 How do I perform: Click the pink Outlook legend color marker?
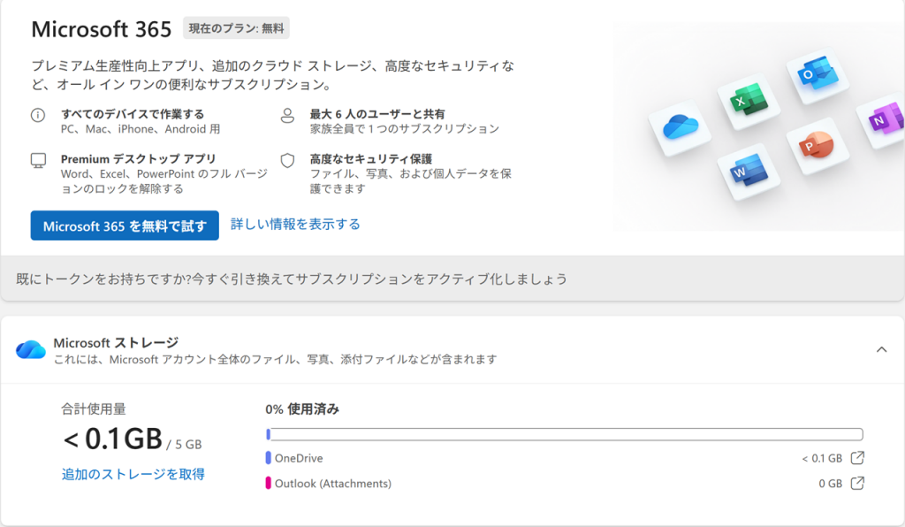tap(269, 483)
